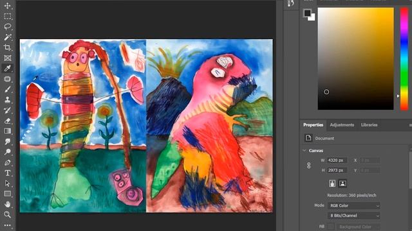This screenshot has width=412, height=231.
Task: Switch to the Libraries tab
Action: (369, 125)
